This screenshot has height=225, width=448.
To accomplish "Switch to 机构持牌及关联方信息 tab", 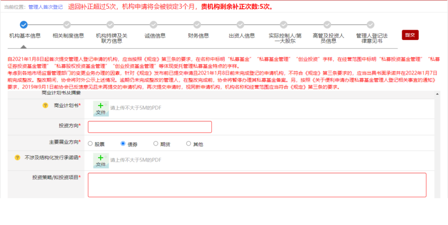I will coord(112,38).
